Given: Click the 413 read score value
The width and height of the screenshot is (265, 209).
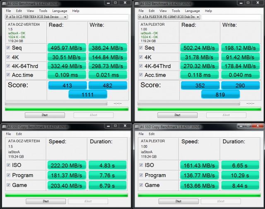Looking at the screenshot, I should pos(67,85).
